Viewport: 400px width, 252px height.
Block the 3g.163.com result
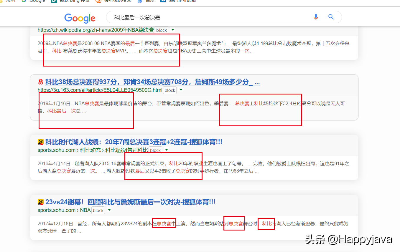[170, 90]
